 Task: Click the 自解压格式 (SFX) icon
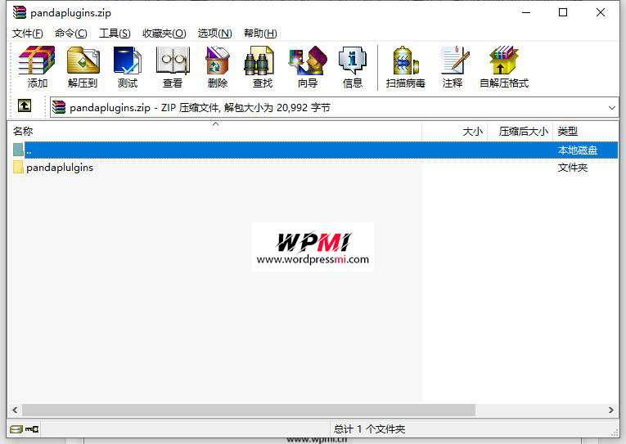click(503, 67)
